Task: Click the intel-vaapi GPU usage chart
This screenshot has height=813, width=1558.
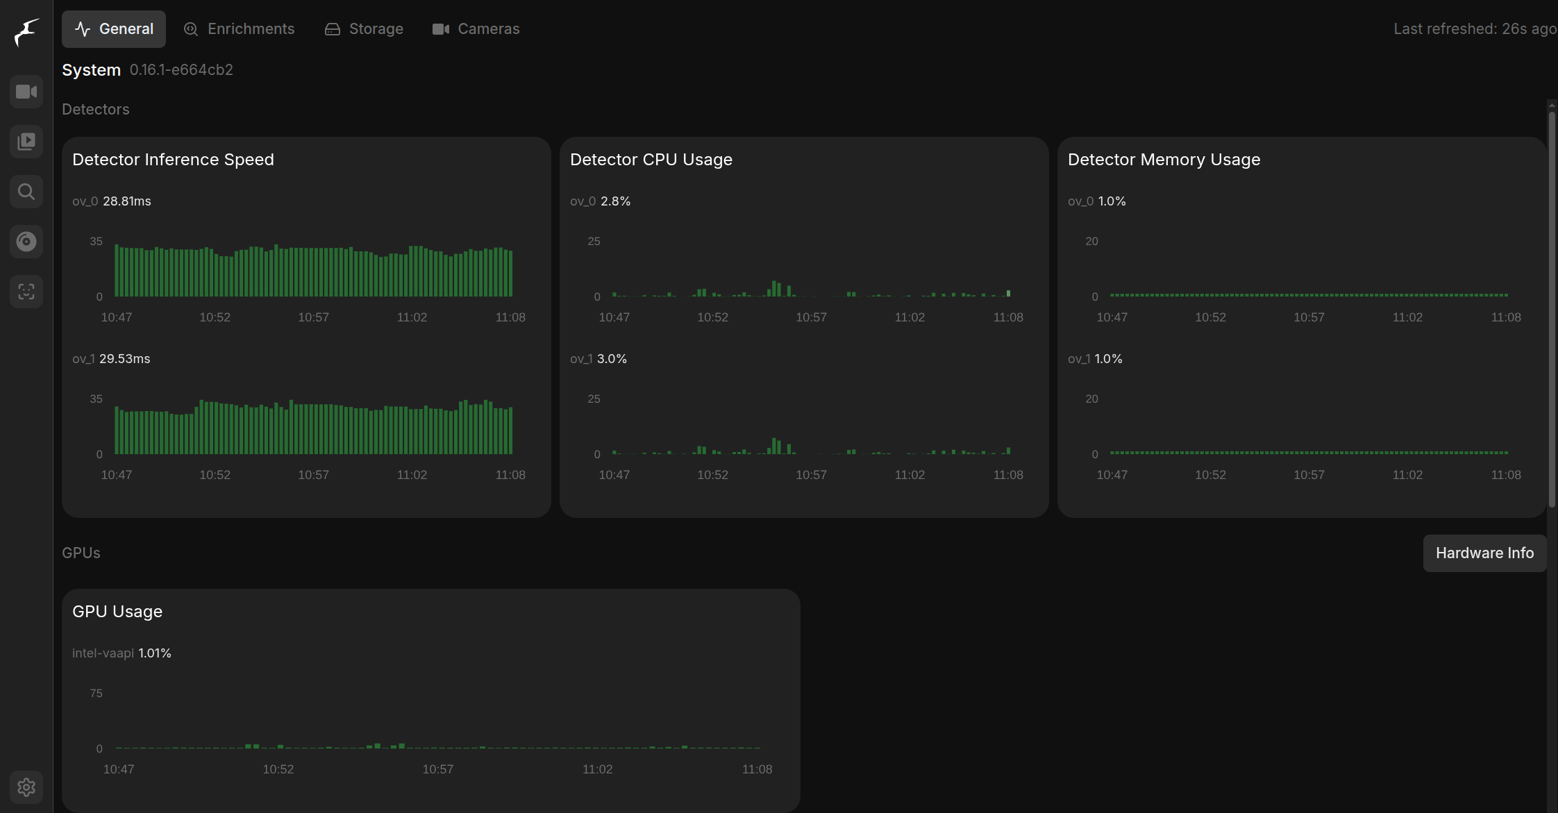Action: (x=438, y=722)
